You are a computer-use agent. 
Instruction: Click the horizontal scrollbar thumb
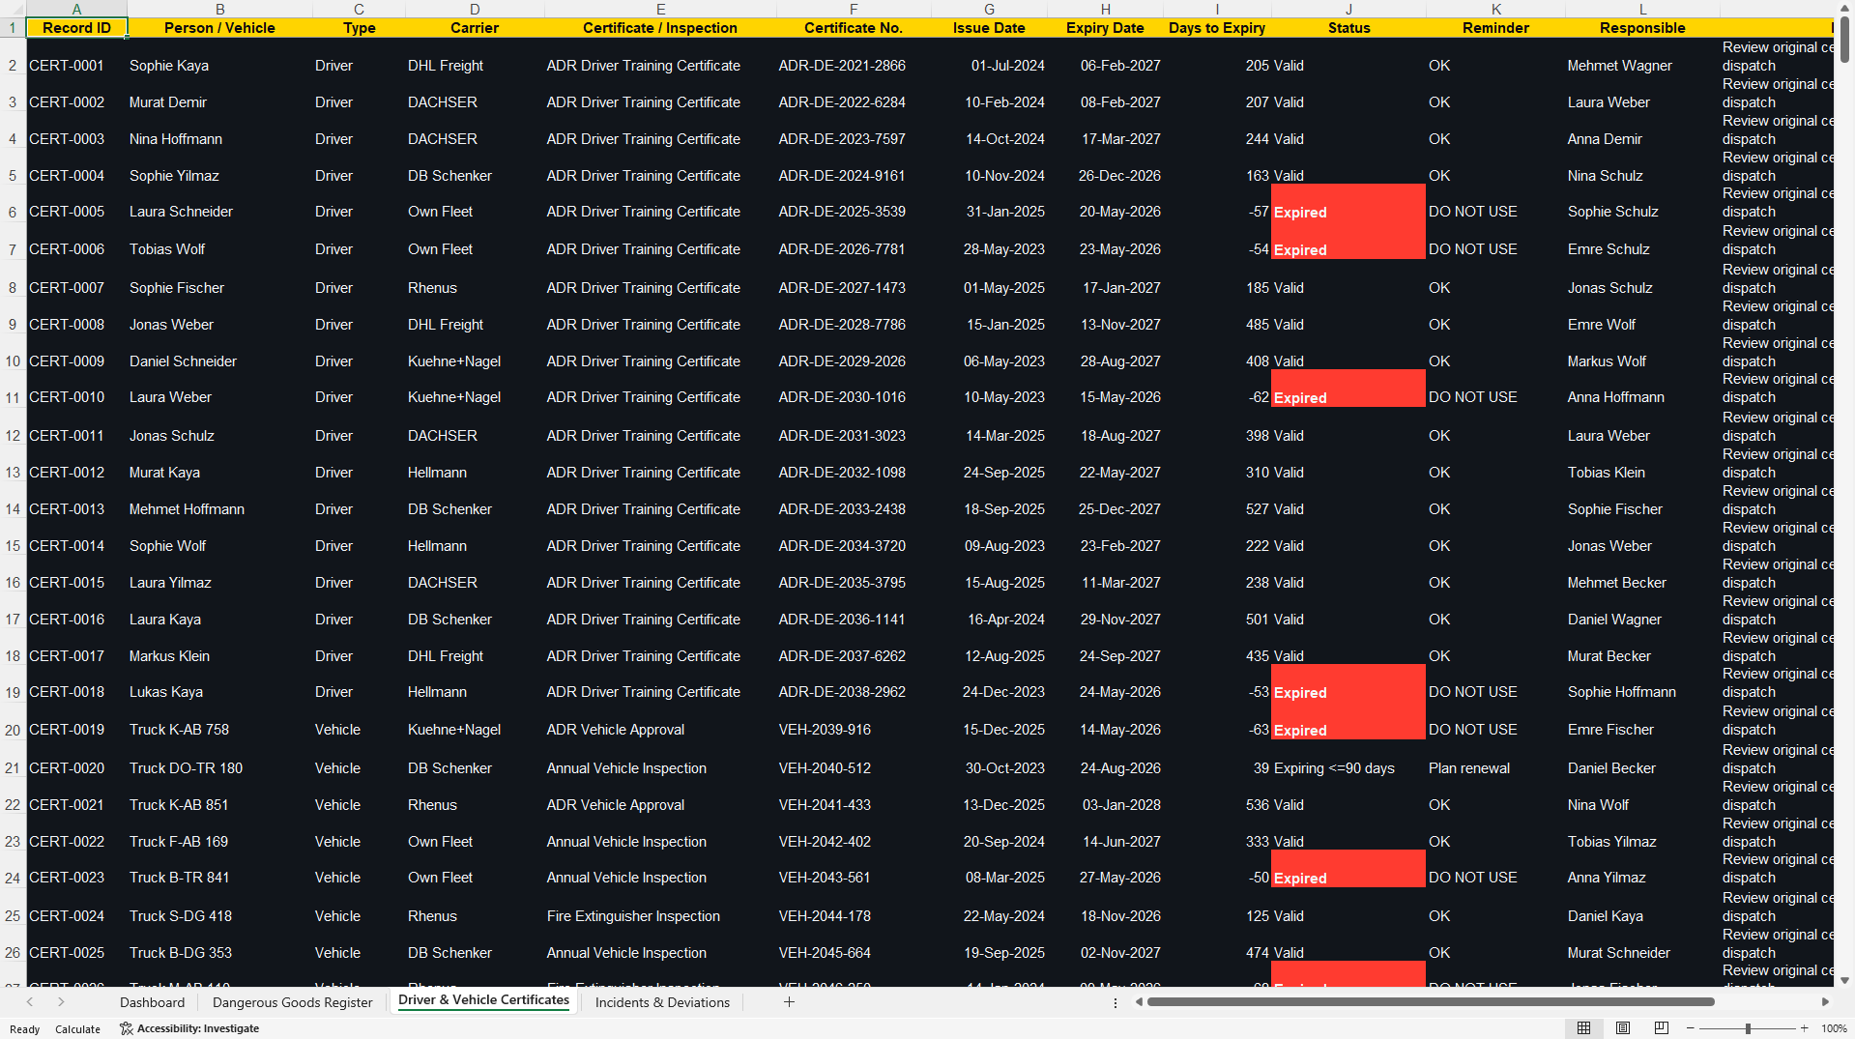1431,1002
